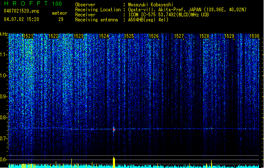Image resolution: width=264 pixels, height=168 pixels.
Task: Select observer name Masayuki Kobayashi
Action: pyautogui.click(x=151, y=5)
